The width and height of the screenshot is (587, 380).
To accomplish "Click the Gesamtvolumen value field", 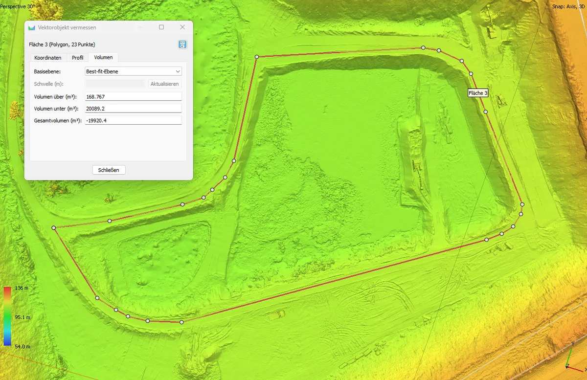I will [x=133, y=120].
